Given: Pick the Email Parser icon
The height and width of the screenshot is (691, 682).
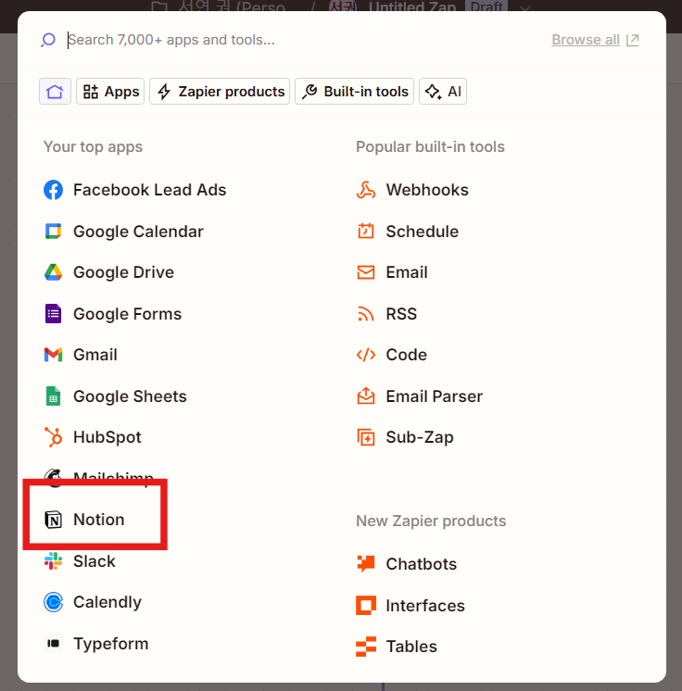Looking at the screenshot, I should point(366,396).
